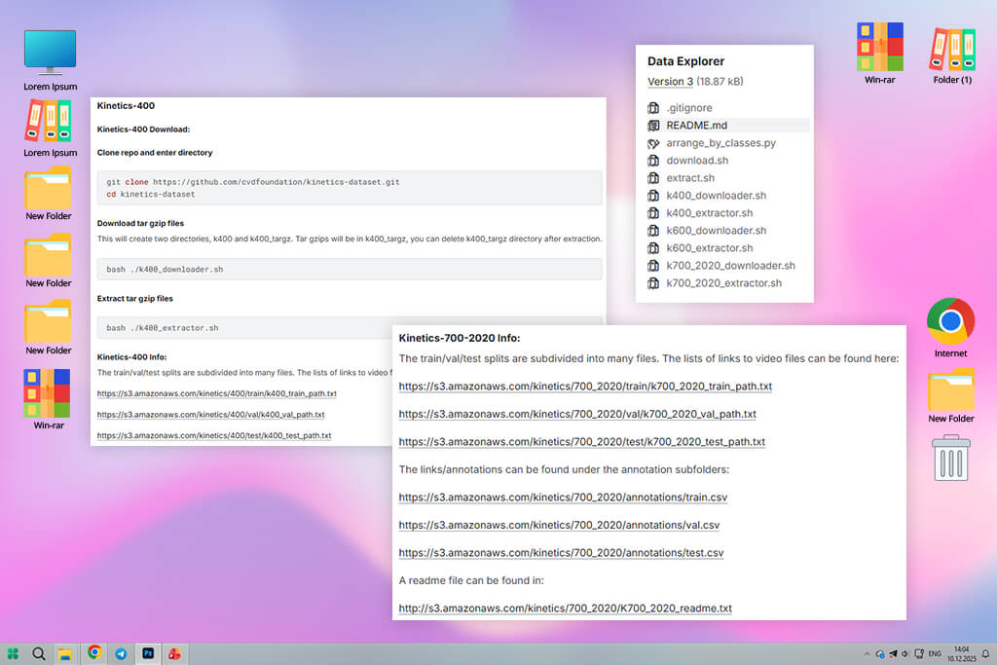Open Version 3 link in Data Explorer
The image size is (997, 665).
pos(670,82)
